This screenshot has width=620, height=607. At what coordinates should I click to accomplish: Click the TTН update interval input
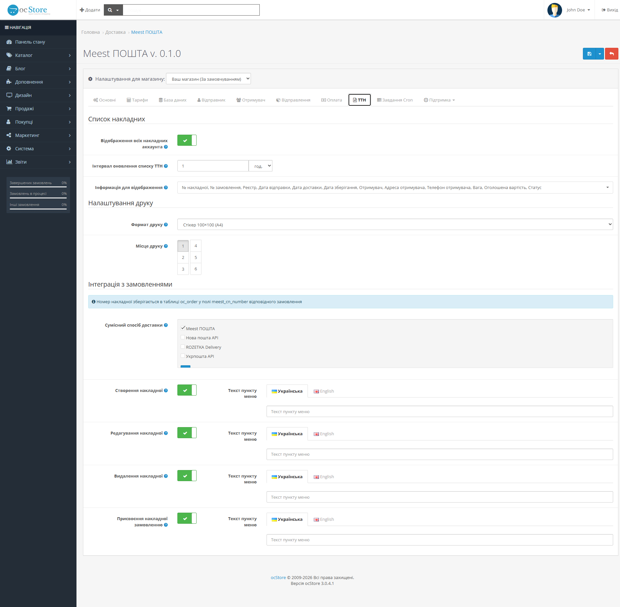pyautogui.click(x=213, y=166)
